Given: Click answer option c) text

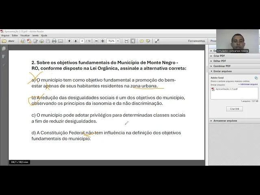Looking at the screenshot, I should pos(108,118).
